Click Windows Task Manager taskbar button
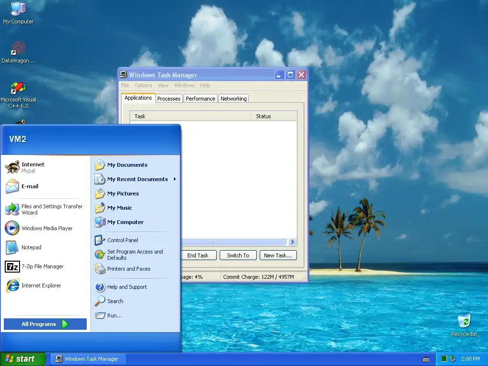The image size is (488, 366). pyautogui.click(x=89, y=359)
